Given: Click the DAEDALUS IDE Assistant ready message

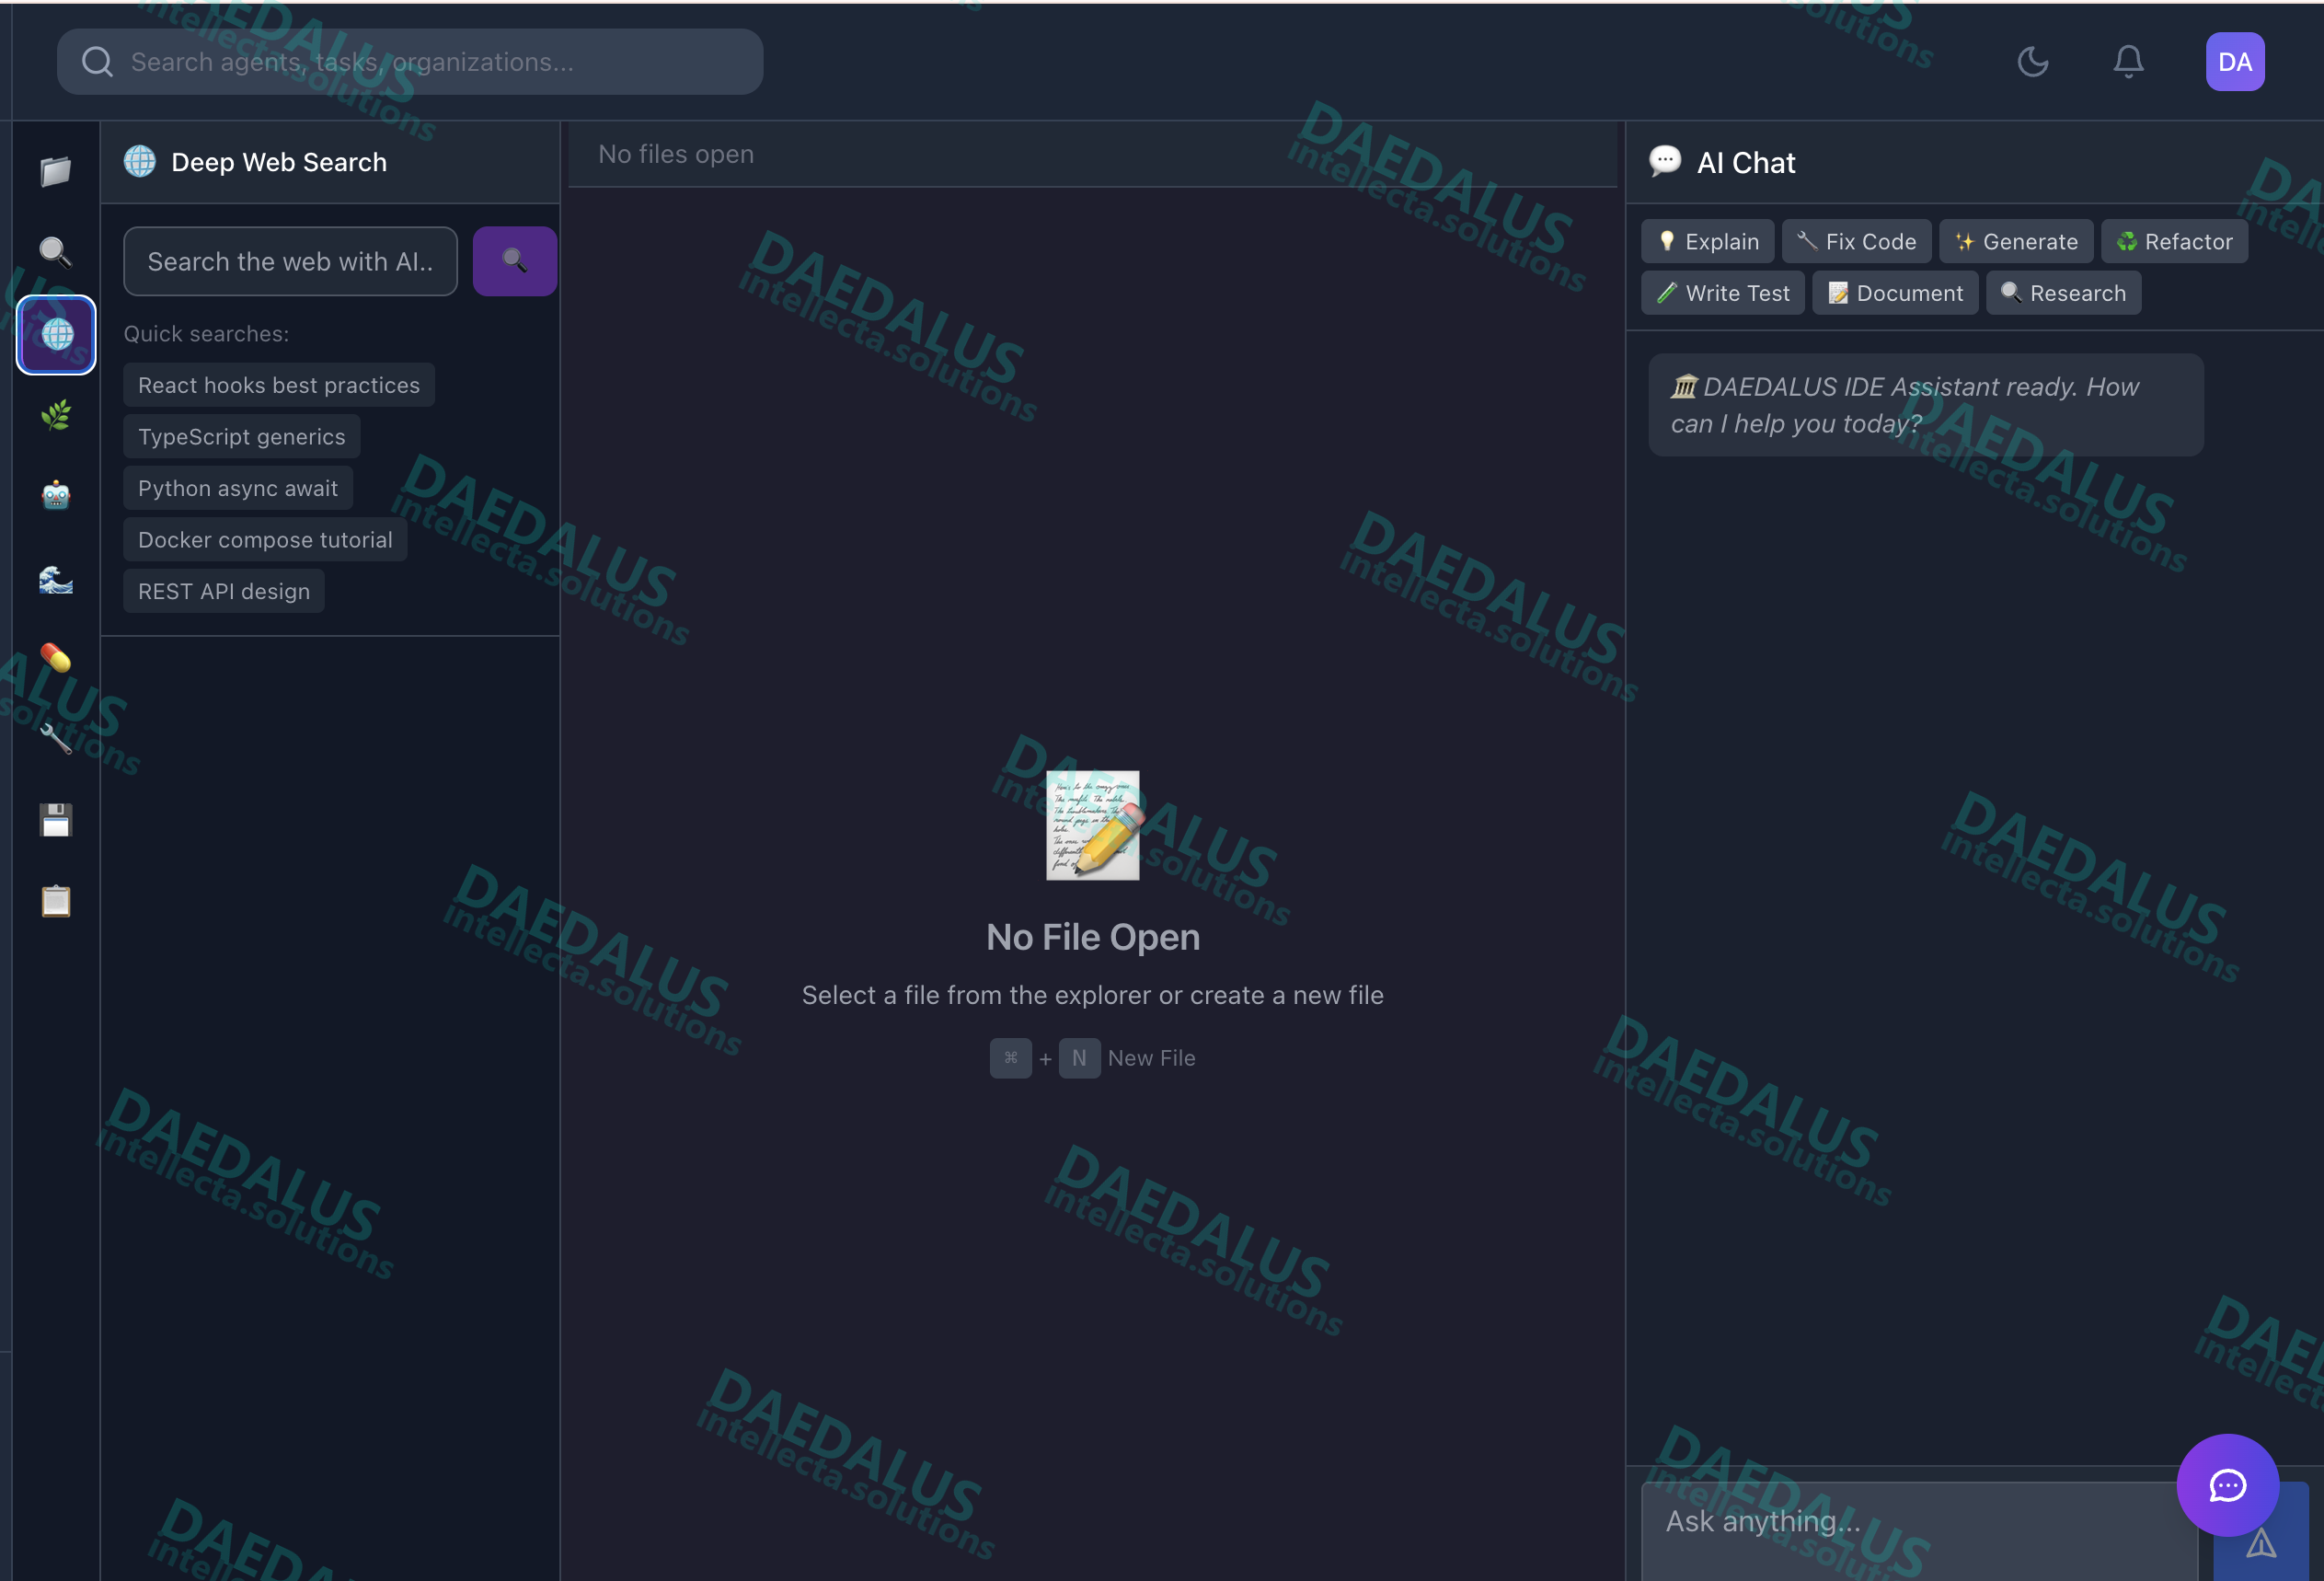Looking at the screenshot, I should tap(1925, 405).
